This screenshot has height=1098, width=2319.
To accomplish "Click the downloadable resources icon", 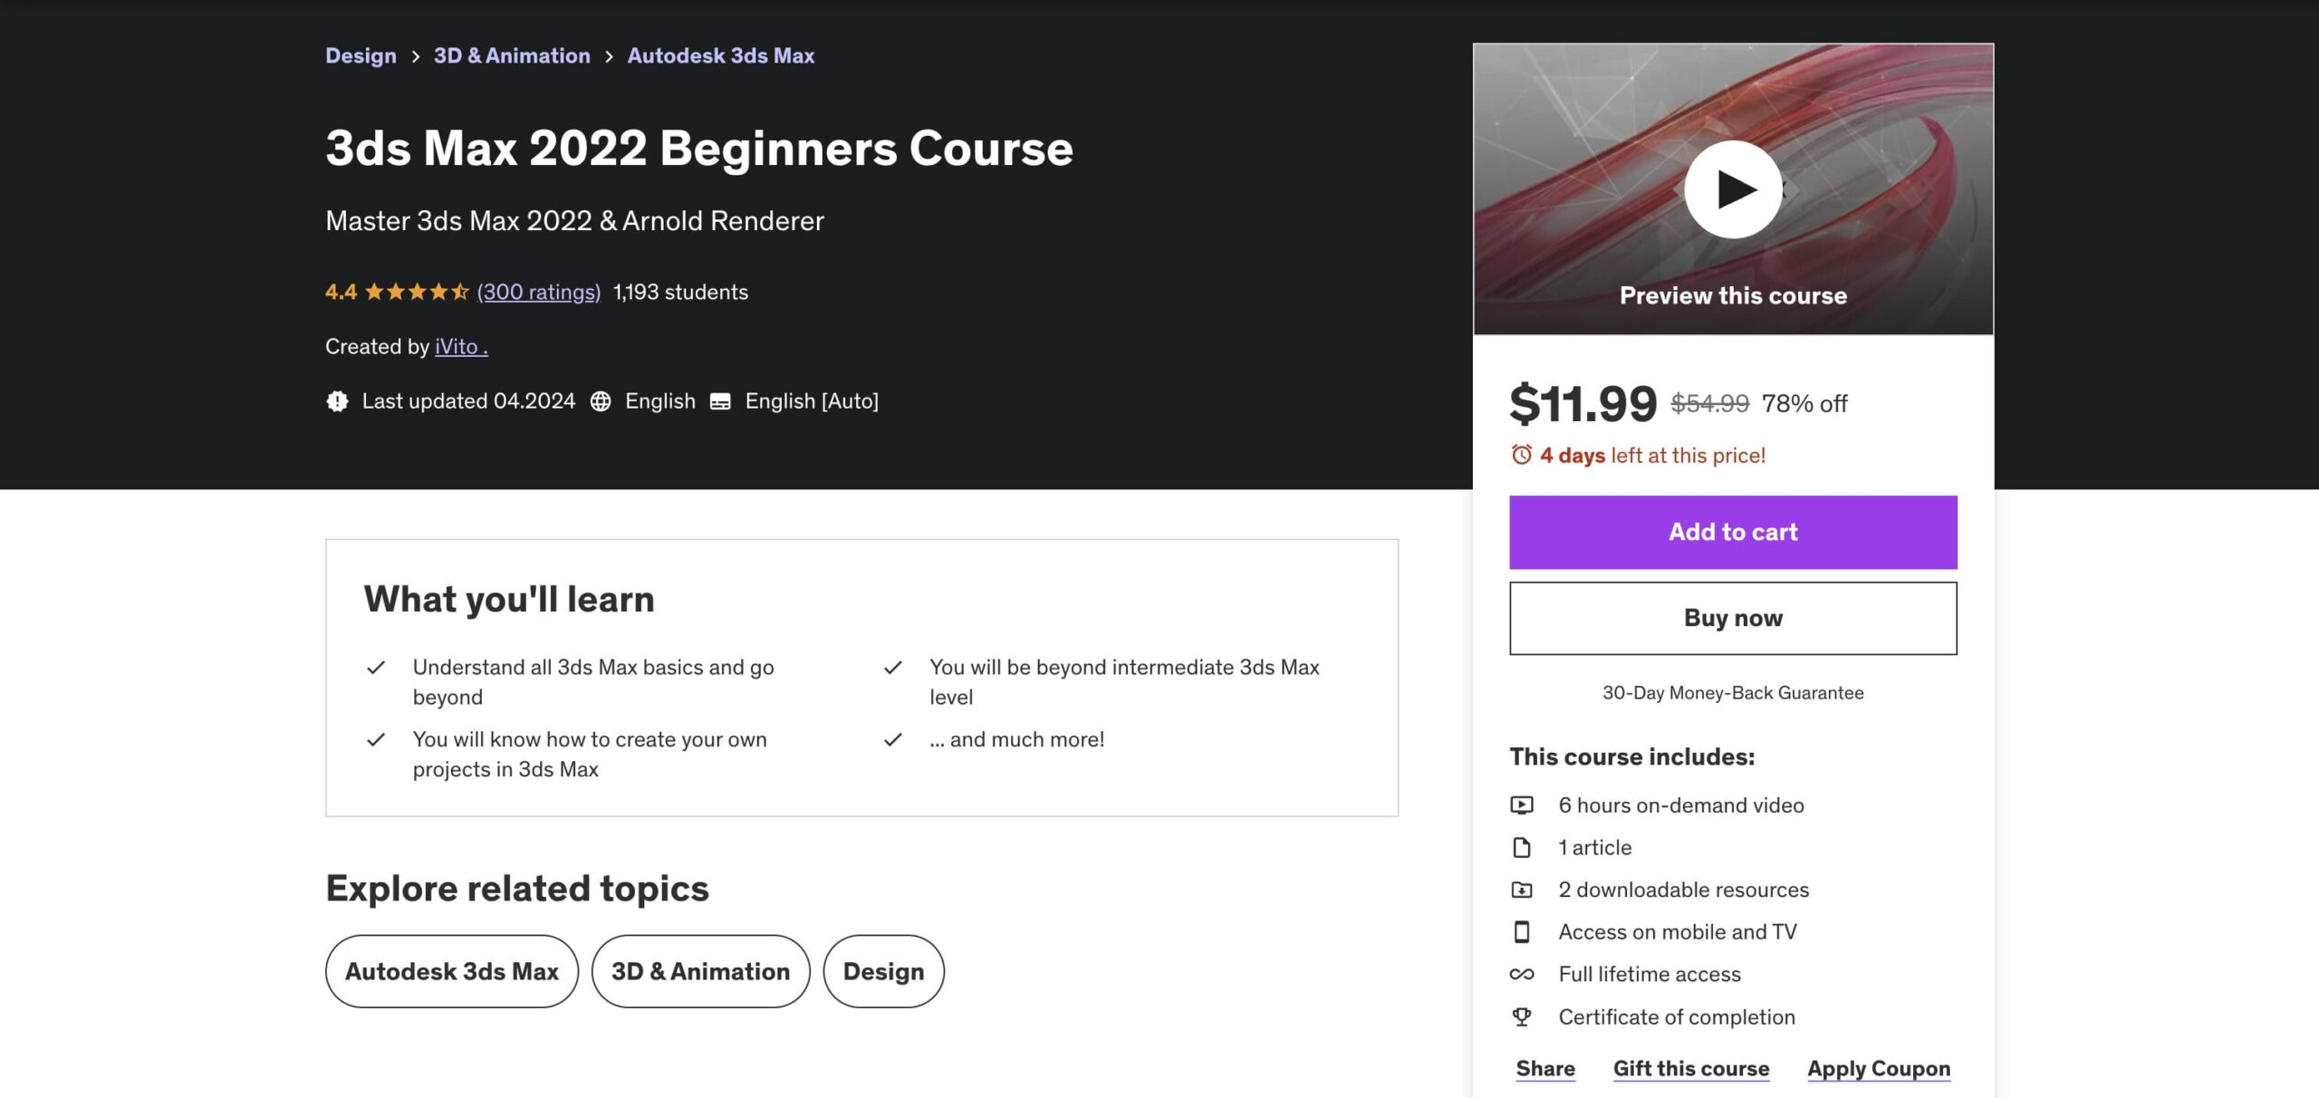I will point(1522,890).
